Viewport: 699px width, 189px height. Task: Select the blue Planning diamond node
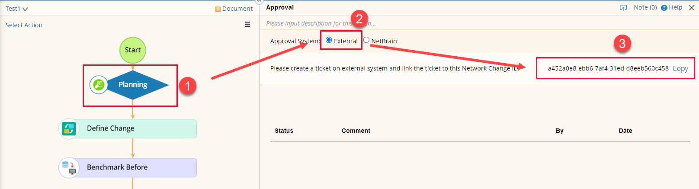click(x=136, y=85)
